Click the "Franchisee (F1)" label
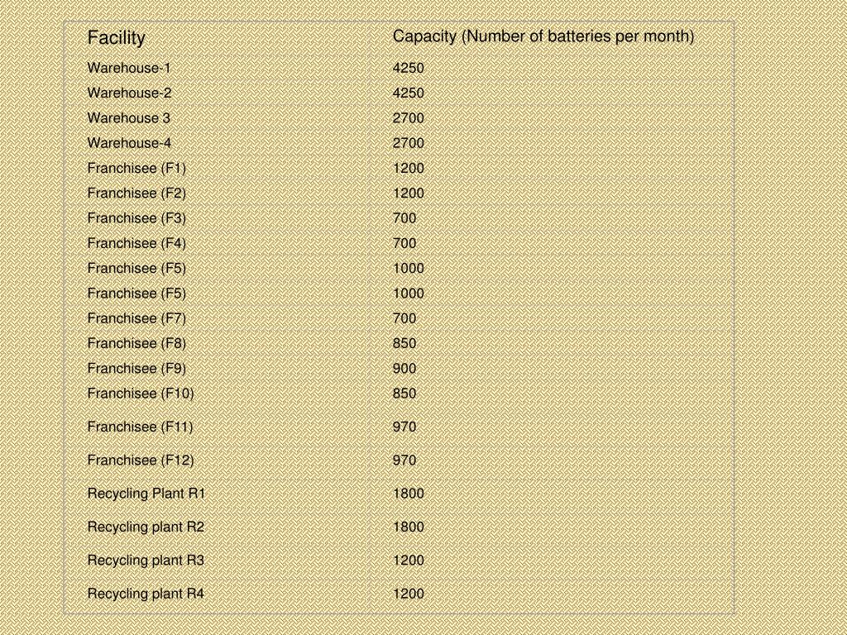Screen dimensions: 847x635 [x=136, y=169]
